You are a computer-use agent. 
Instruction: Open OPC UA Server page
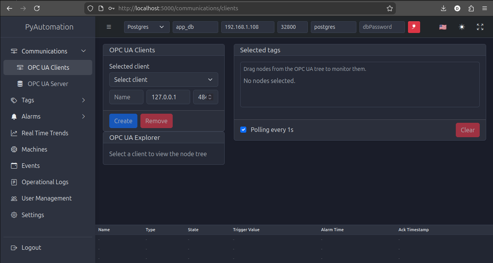click(x=48, y=84)
